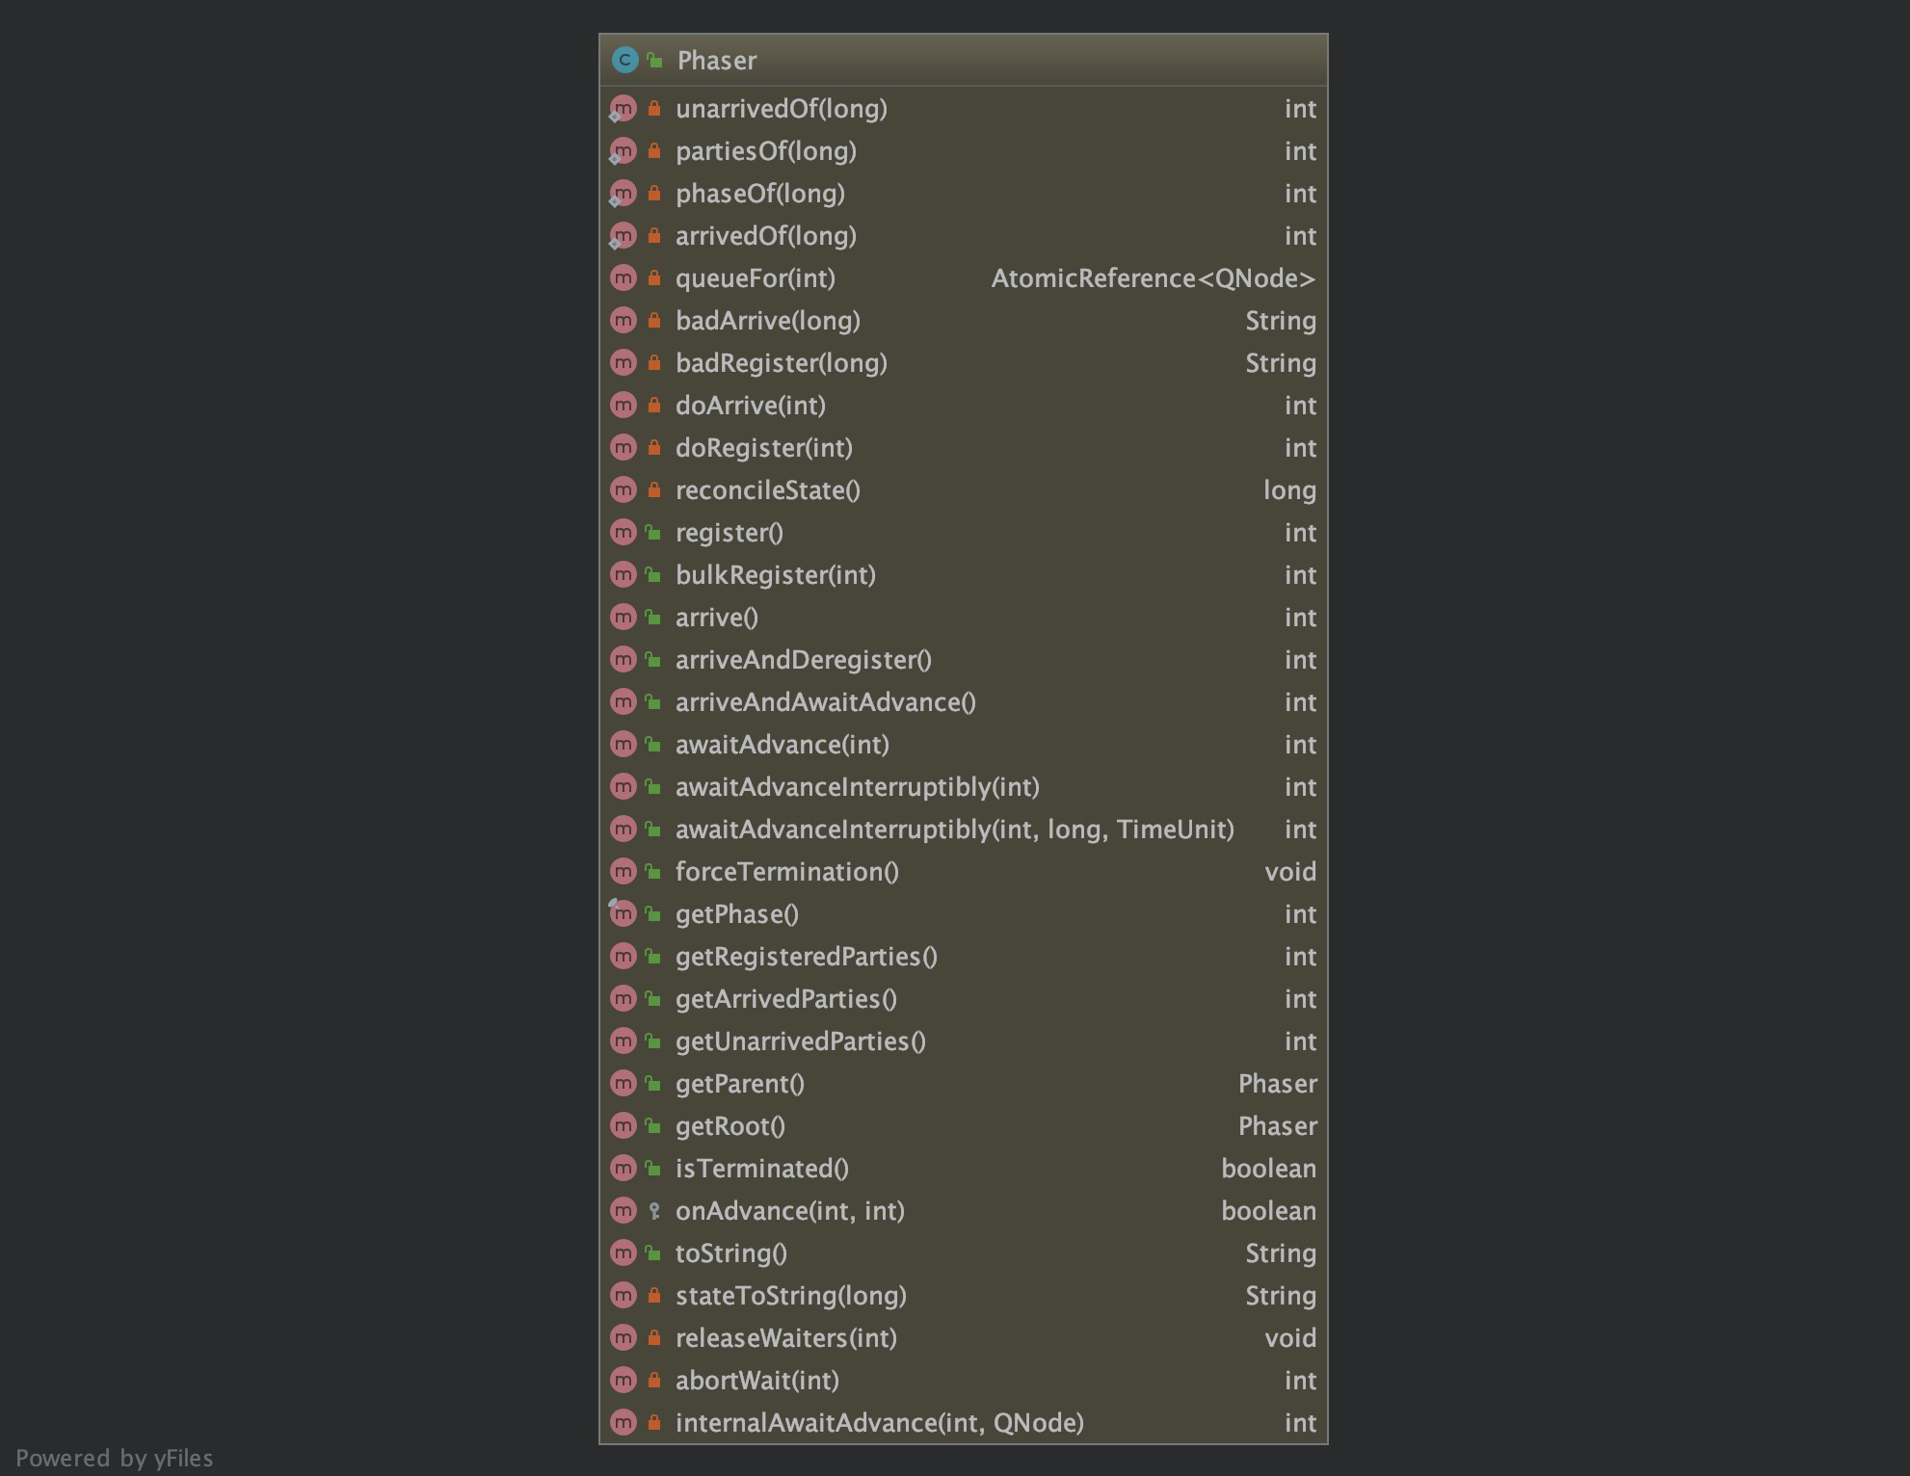Screen dimensions: 1910x1476
Task: Toggle the green lock beside the Phaser header
Action: (653, 60)
